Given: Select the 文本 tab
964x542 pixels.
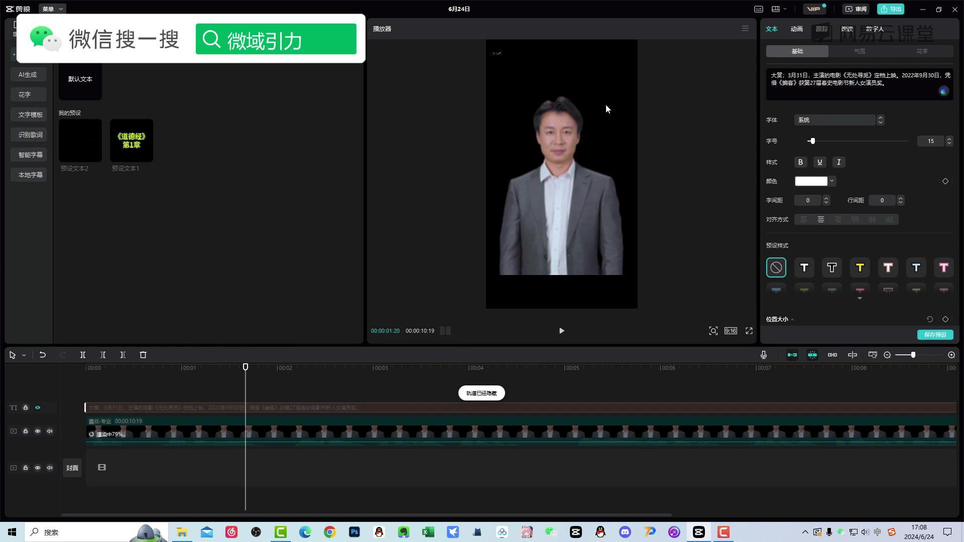Looking at the screenshot, I should pyautogui.click(x=772, y=29).
